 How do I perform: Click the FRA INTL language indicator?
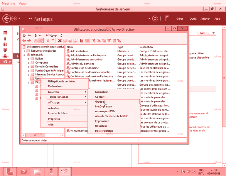(x=201, y=172)
